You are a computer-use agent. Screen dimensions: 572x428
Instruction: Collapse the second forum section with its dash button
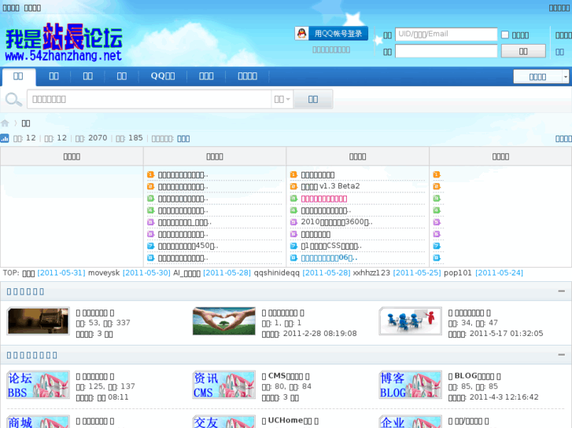click(562, 354)
